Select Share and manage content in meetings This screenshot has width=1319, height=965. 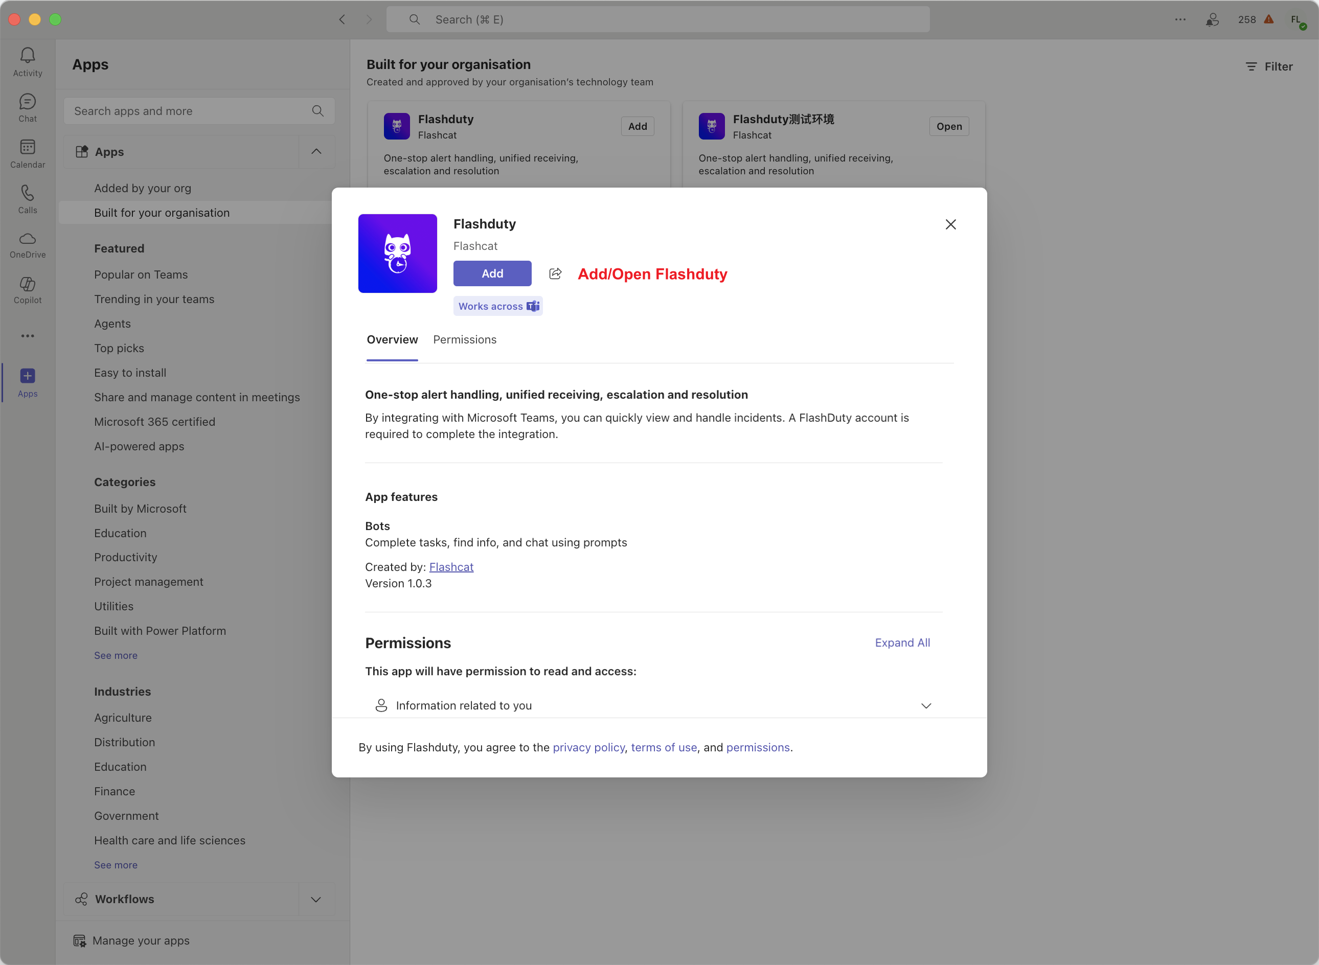pos(197,397)
